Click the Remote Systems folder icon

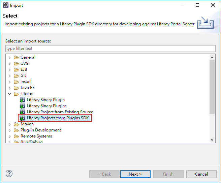[x=16, y=136]
